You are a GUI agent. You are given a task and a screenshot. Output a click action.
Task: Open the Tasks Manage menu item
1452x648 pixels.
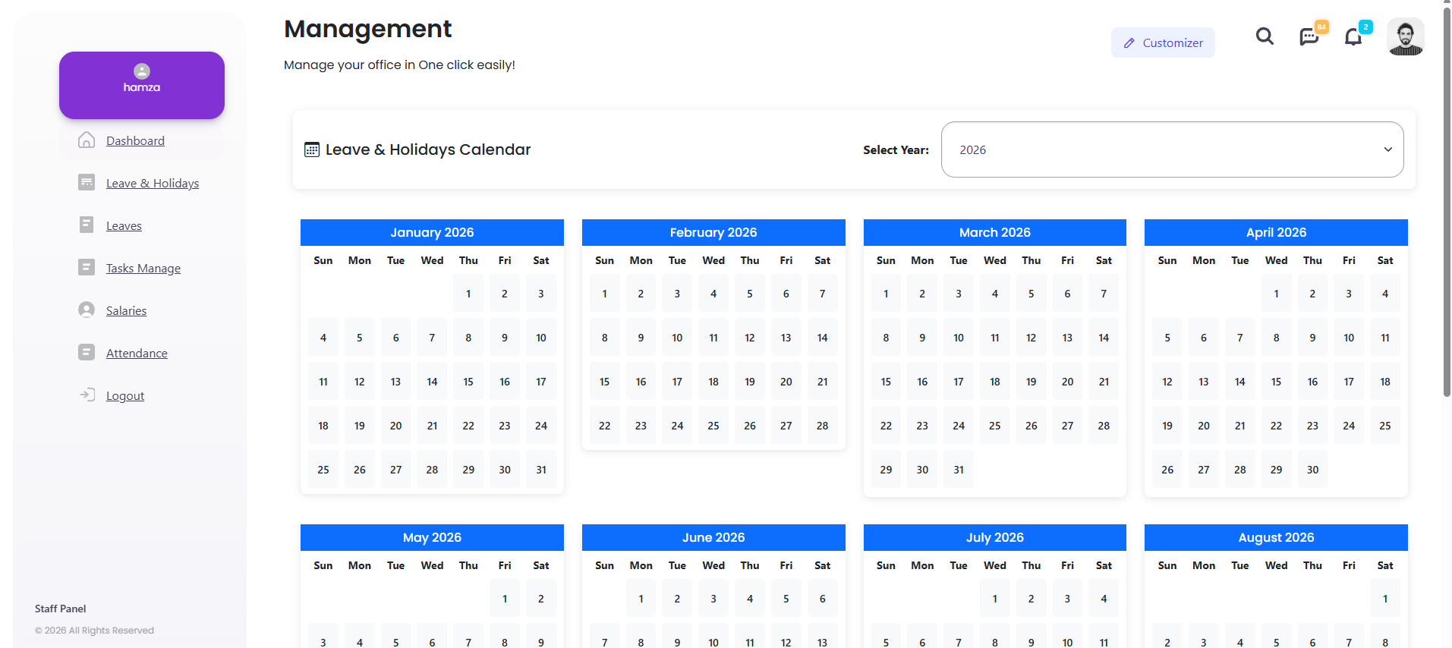(x=143, y=268)
